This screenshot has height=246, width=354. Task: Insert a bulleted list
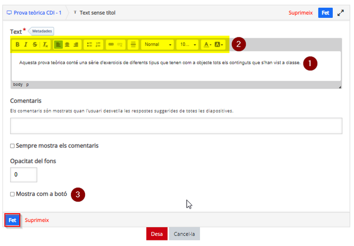[90, 44]
